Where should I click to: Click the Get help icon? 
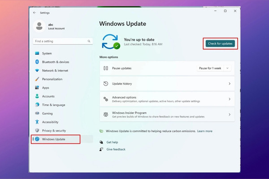point(101,142)
